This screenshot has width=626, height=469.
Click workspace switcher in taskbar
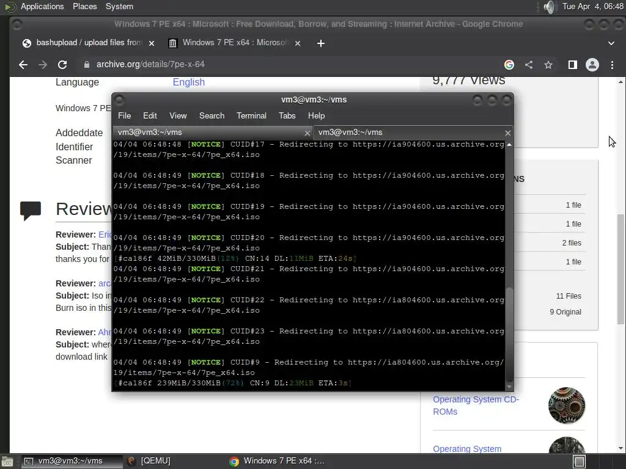[580, 462]
